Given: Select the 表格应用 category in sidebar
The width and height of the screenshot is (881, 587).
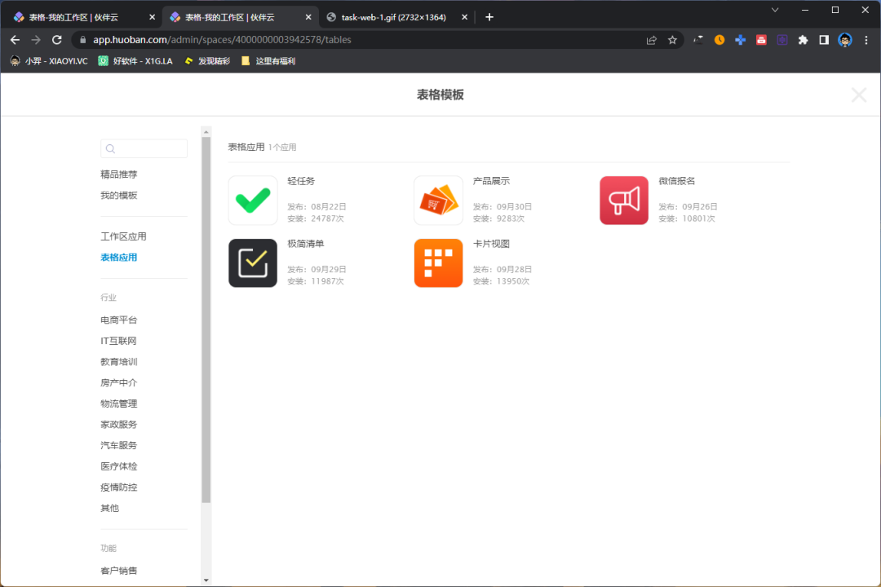Looking at the screenshot, I should [x=118, y=257].
